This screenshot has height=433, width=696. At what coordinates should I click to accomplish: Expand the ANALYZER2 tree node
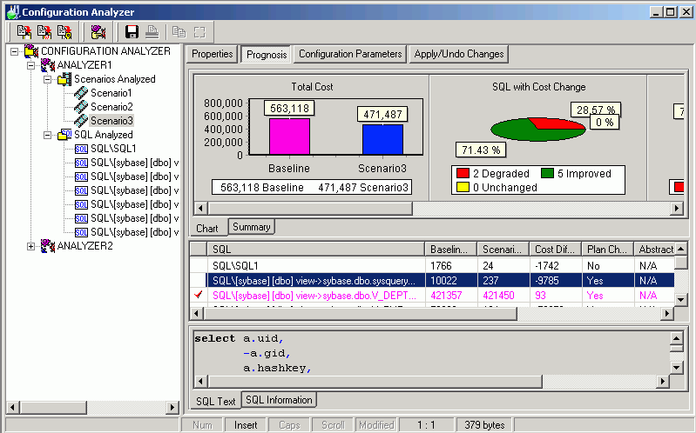(32, 246)
